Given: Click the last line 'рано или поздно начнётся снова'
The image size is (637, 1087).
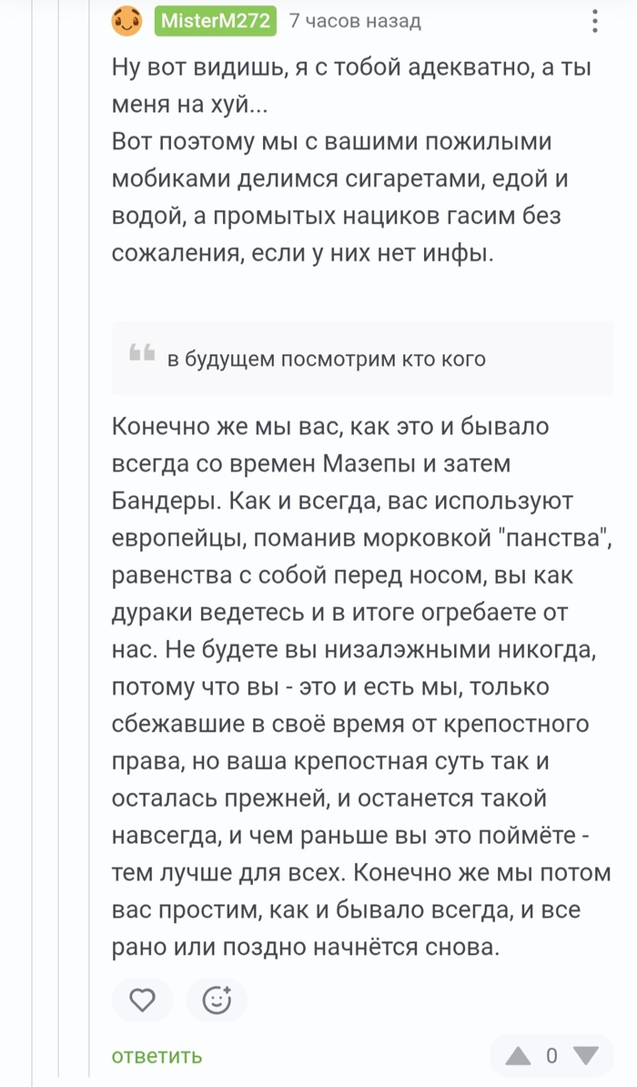Looking at the screenshot, I should point(306,947).
